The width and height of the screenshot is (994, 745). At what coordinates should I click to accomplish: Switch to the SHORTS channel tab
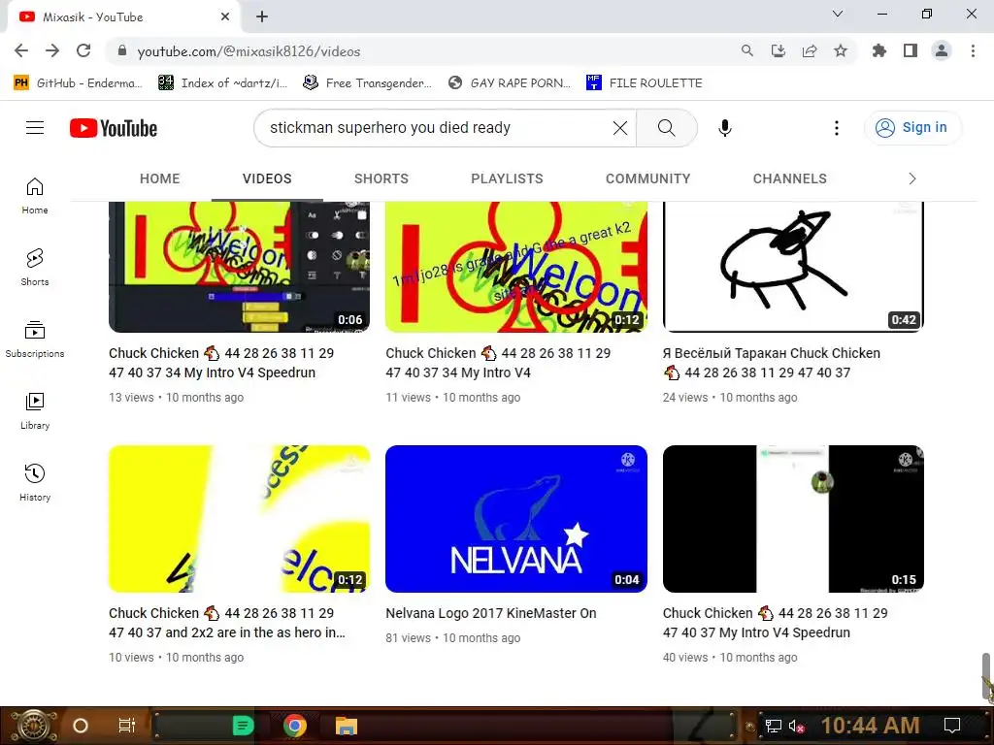coord(381,178)
